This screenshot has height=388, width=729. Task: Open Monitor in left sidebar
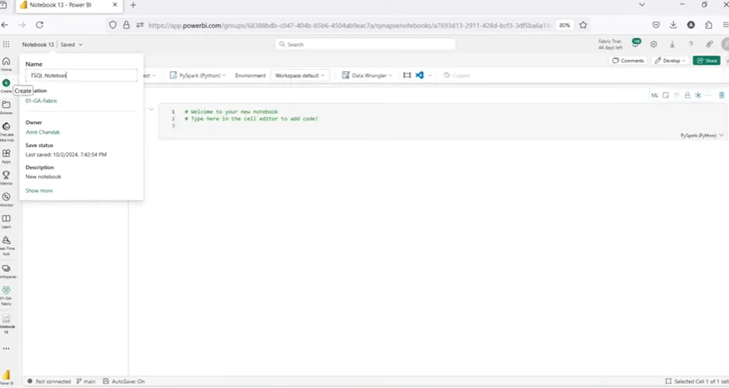[x=6, y=199]
